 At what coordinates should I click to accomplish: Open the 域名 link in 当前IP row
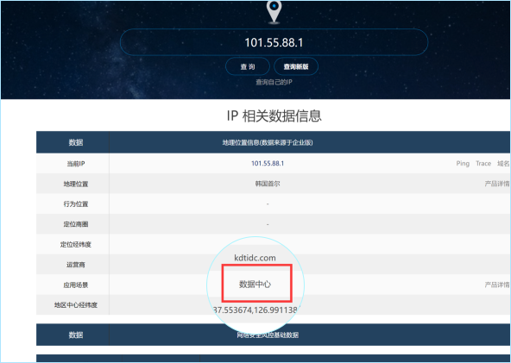pyautogui.click(x=503, y=164)
